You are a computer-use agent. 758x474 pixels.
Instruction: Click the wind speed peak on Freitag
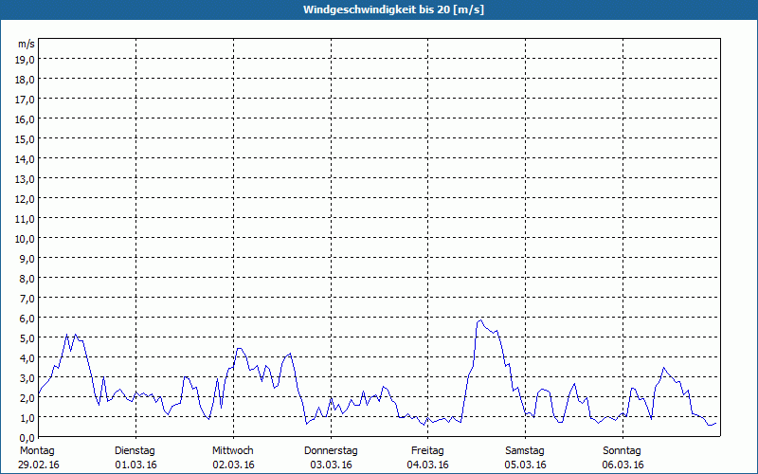[x=480, y=320]
